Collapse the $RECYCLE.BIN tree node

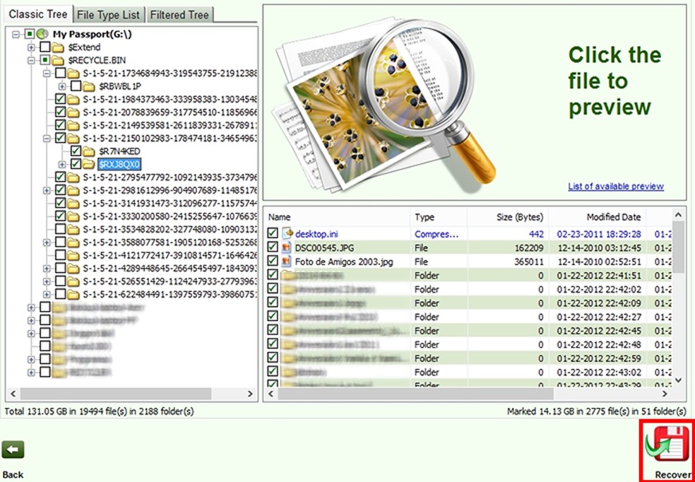(31, 61)
